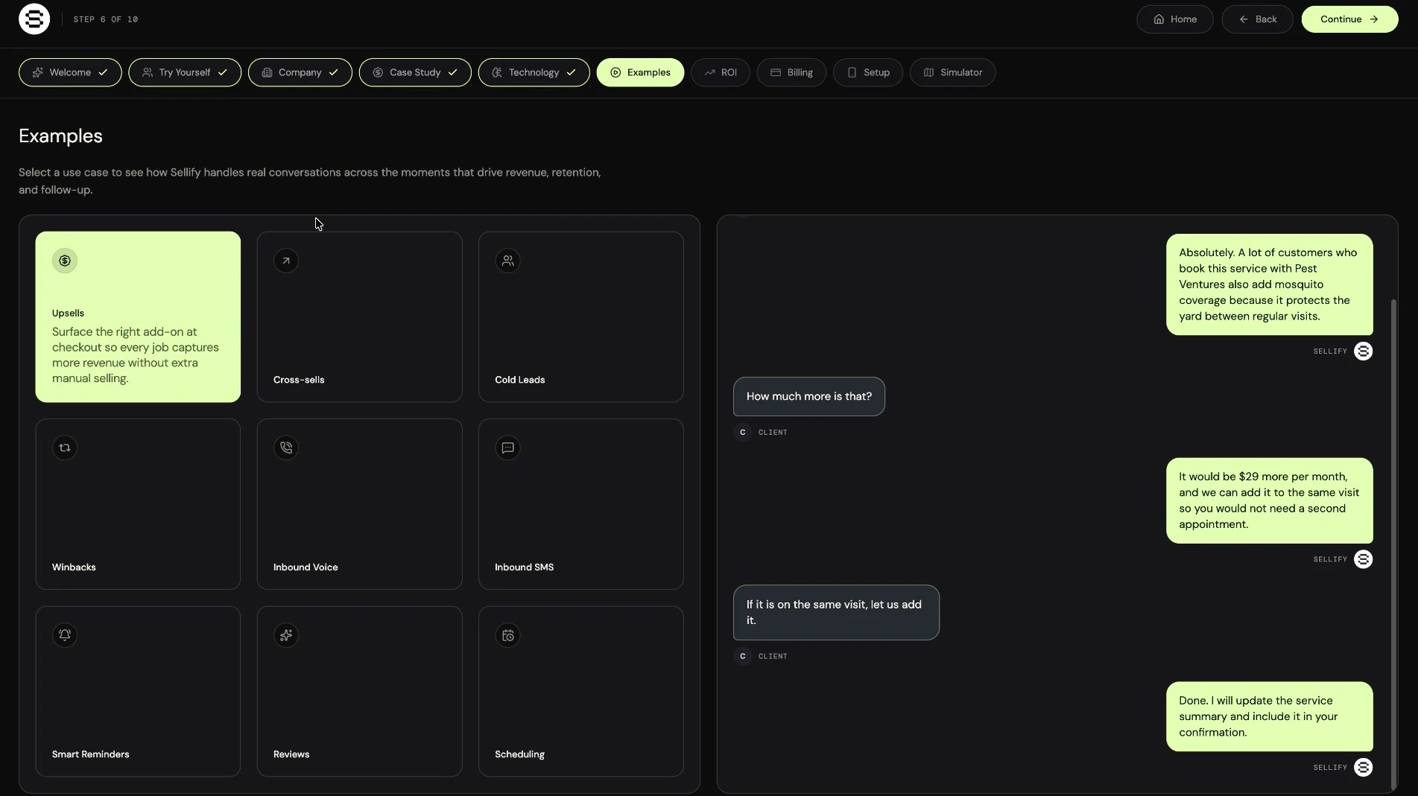
Task: Choose the Reviews use case card
Action: [359, 692]
